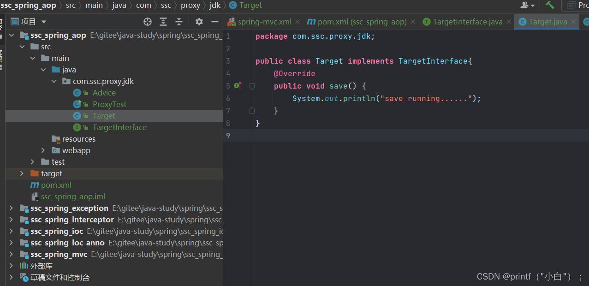Select the Advice class in project tree

tap(104, 93)
